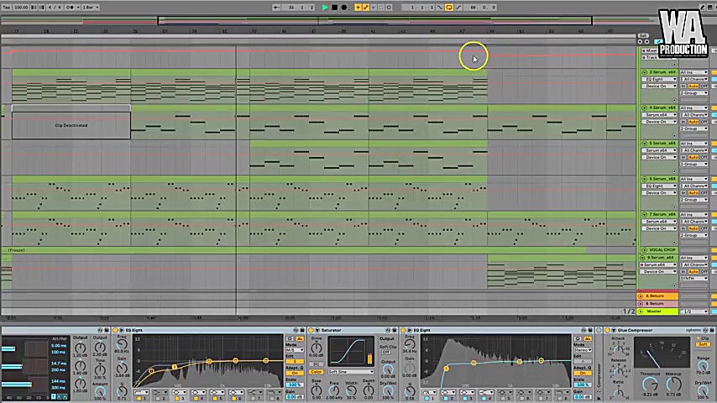Adjust the Glue Compressor Makeup knob
Viewport: 717px width, 403px height.
(673, 385)
